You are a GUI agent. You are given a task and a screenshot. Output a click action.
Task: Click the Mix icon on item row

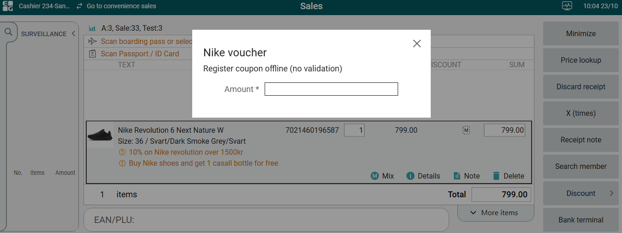pyautogui.click(x=375, y=176)
